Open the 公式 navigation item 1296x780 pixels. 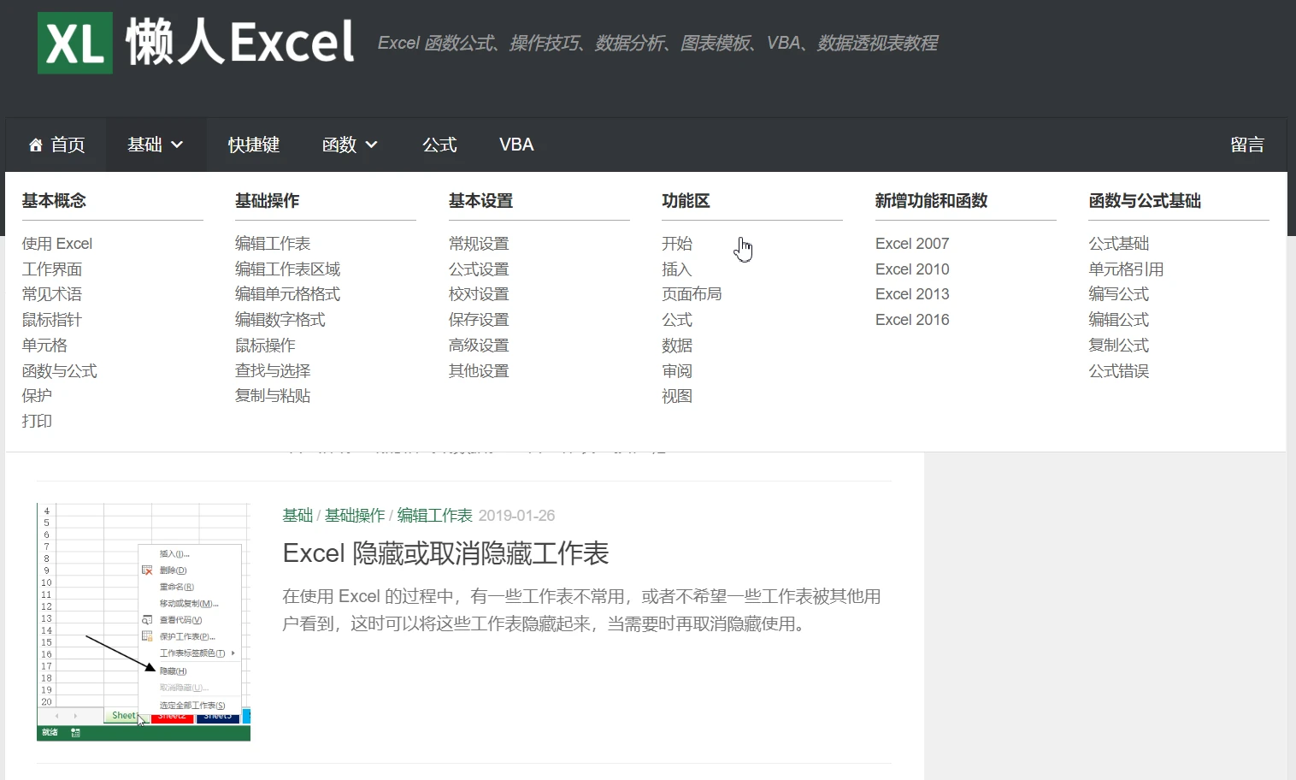pos(439,145)
